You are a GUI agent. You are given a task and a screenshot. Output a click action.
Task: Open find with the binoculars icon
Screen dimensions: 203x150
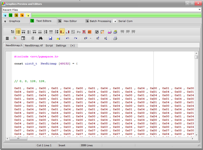[41, 38]
